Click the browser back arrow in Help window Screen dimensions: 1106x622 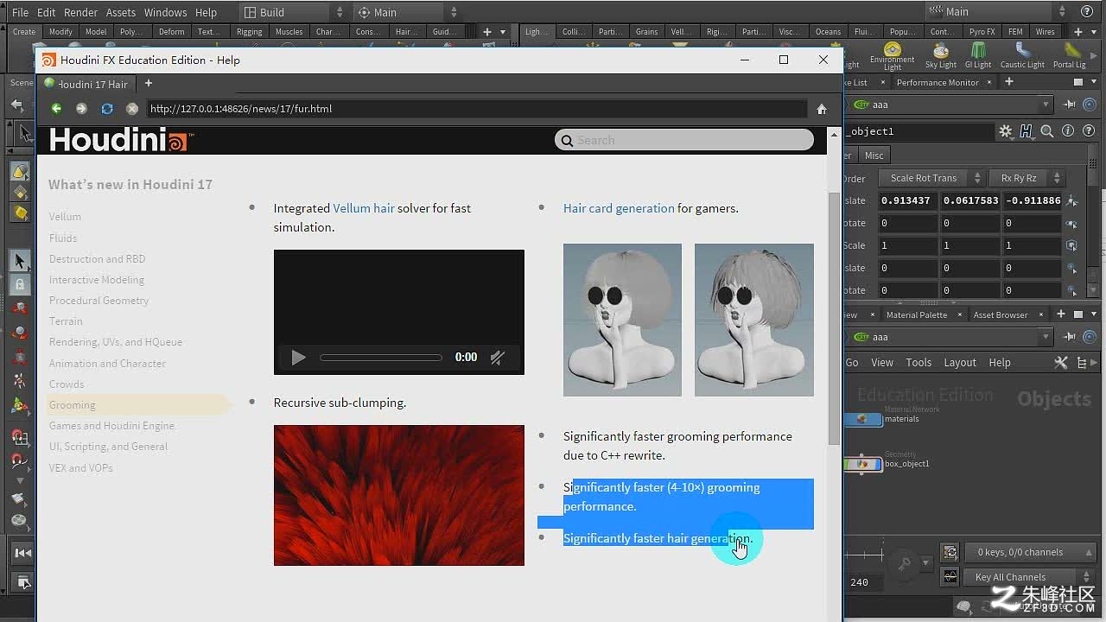[x=56, y=109]
